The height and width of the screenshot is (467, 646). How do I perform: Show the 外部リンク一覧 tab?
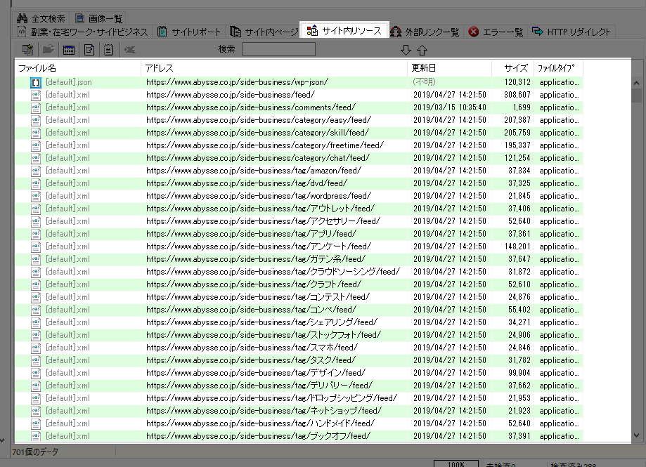click(x=425, y=32)
